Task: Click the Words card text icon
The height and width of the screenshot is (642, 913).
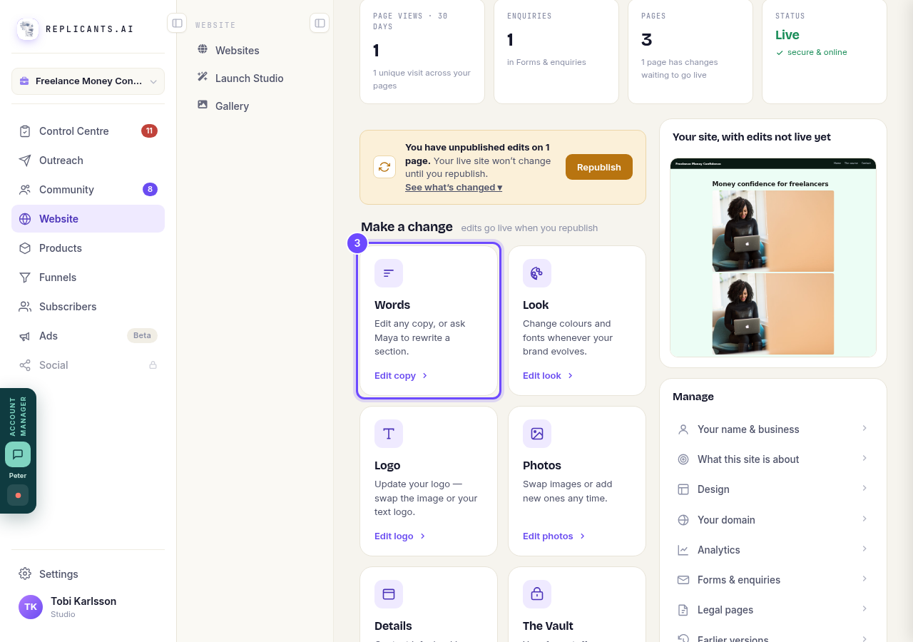Action: tap(389, 273)
